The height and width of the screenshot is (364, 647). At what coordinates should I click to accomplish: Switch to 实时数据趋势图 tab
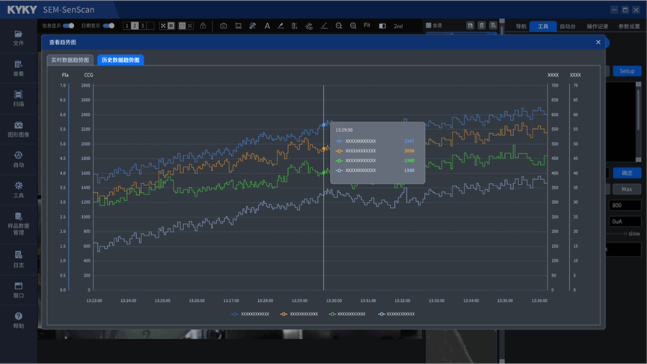tap(70, 60)
